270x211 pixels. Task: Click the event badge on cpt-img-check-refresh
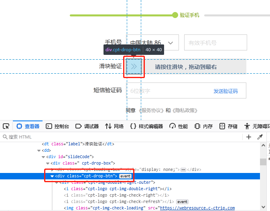coord(183,202)
